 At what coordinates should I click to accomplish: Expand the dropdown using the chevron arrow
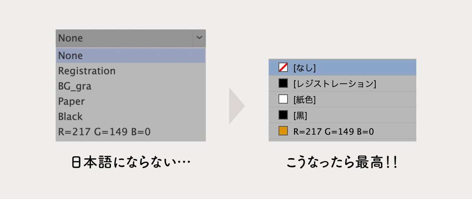click(x=199, y=38)
